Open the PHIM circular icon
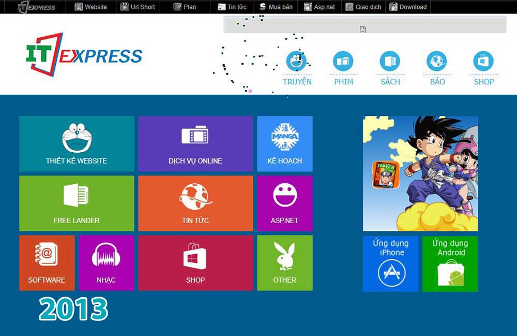 click(x=343, y=61)
